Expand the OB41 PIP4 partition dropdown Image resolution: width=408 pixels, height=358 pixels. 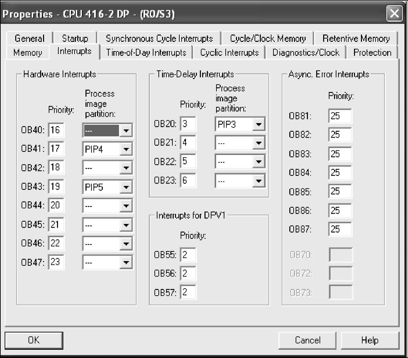point(126,149)
